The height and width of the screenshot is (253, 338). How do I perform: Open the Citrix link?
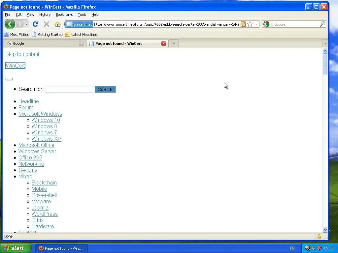click(x=38, y=220)
